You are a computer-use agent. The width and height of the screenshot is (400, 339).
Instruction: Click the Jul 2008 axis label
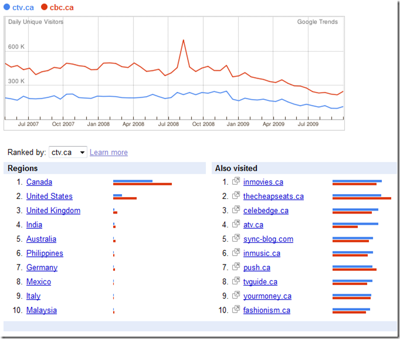tap(168, 124)
